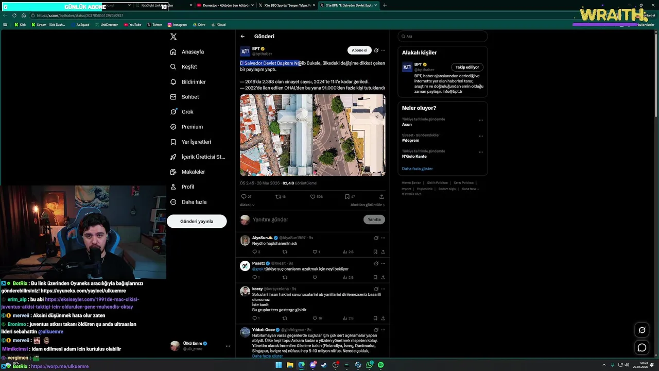Open Grok in the sidebar
Viewport: 659px width, 371px height.
(x=182, y=112)
